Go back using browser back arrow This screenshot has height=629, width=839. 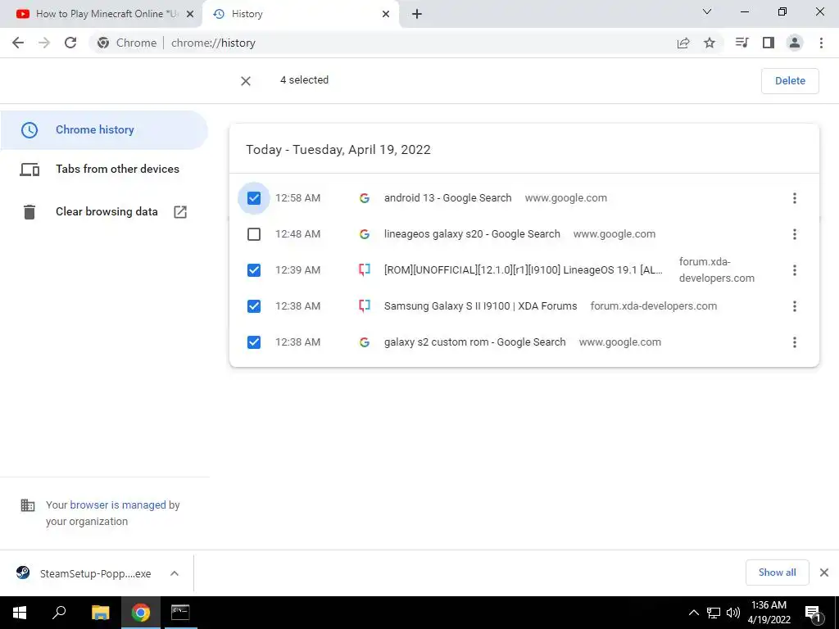coord(18,43)
